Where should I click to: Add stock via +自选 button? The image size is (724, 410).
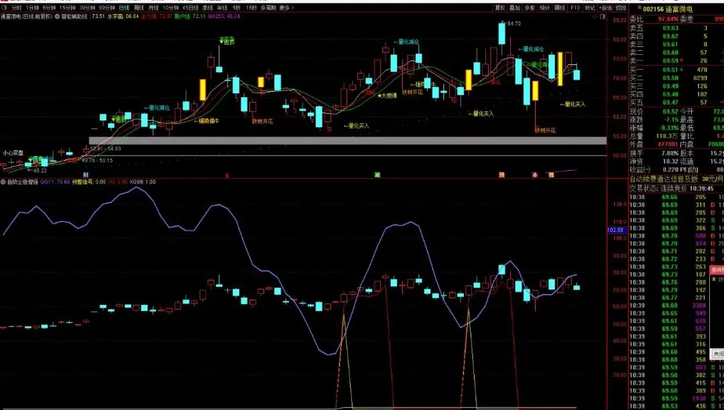pyautogui.click(x=605, y=8)
